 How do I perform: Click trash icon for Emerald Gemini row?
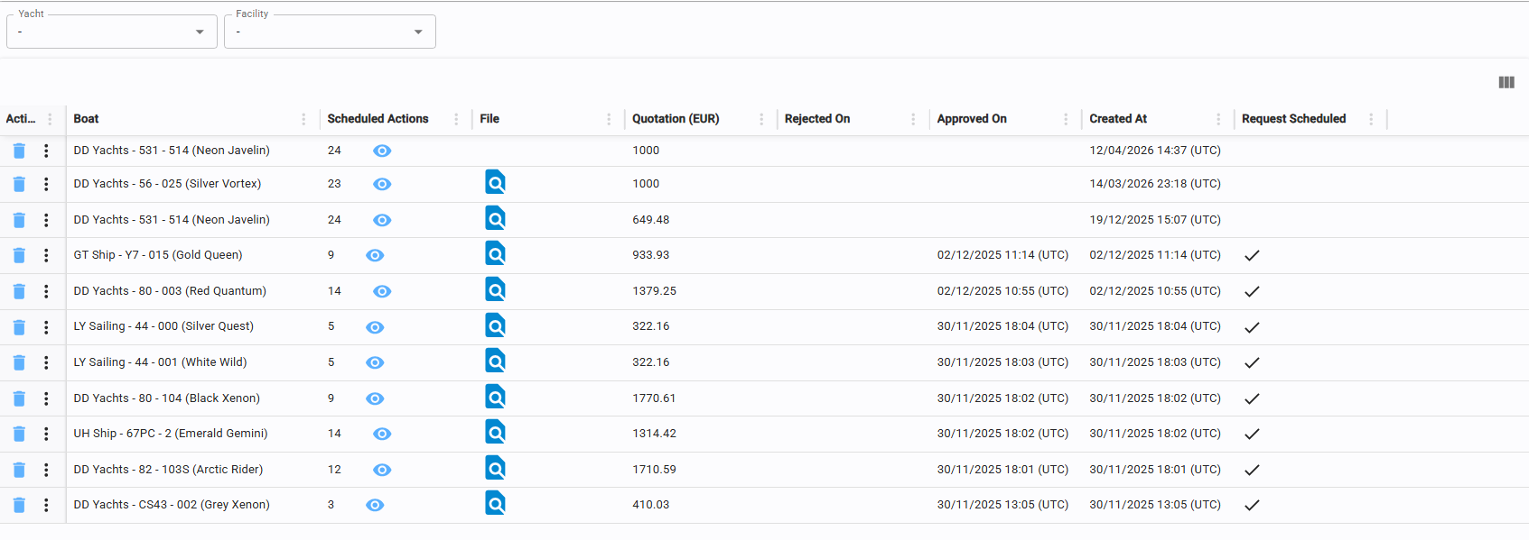point(19,434)
